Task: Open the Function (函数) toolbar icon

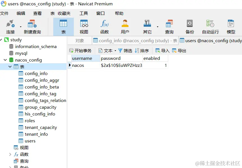Action: 105,27
